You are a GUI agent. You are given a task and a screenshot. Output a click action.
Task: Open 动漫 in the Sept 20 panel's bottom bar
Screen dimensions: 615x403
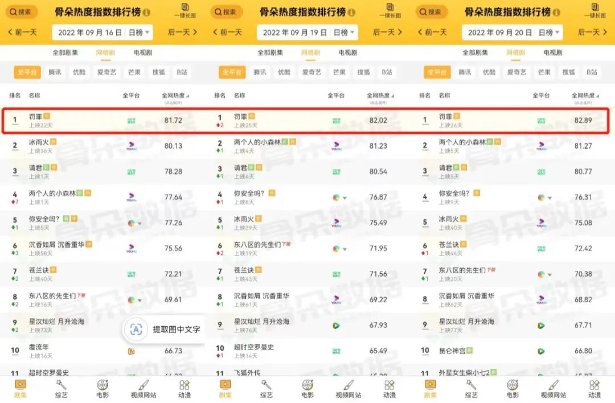coord(594,389)
